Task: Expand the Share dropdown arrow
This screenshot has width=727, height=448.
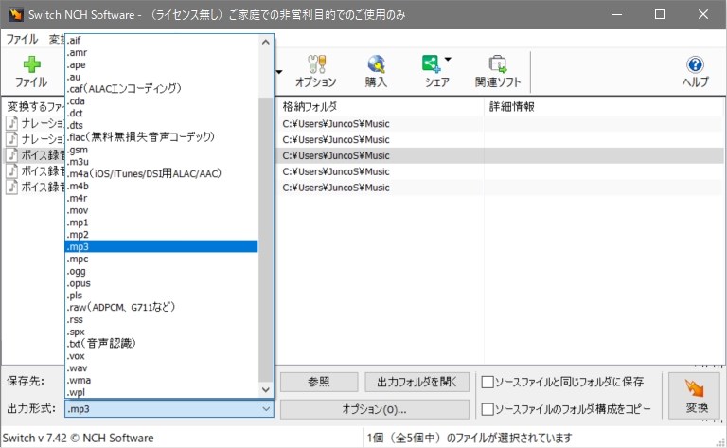Action: (x=448, y=59)
